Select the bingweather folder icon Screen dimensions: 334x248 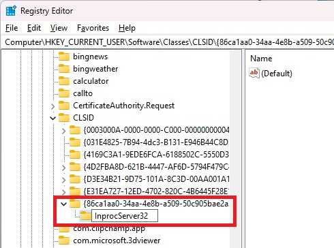tap(64, 69)
